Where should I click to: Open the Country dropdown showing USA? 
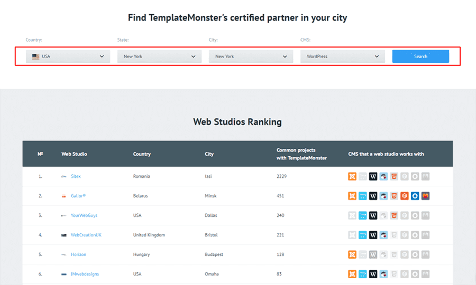(x=68, y=56)
